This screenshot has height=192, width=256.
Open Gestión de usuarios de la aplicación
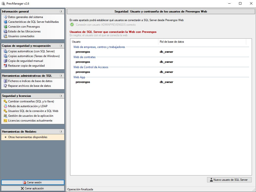[x=30, y=116]
